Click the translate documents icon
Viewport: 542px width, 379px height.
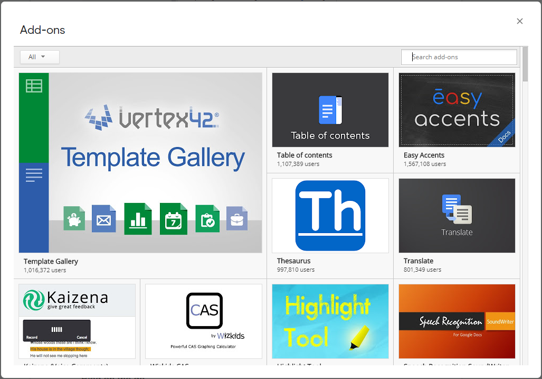point(457,208)
